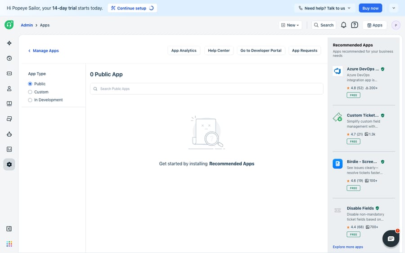Viewport: 405px width, 253px height.
Task: Open the Bot icon in sidebar
Action: click(9, 134)
